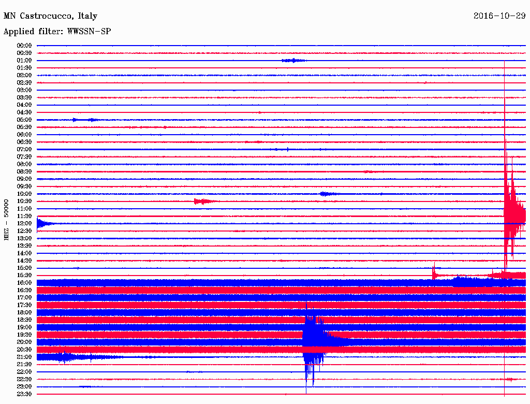Viewport: 530px width, 404px height.
Task: Select the 21:00 time label
Action: click(24, 357)
